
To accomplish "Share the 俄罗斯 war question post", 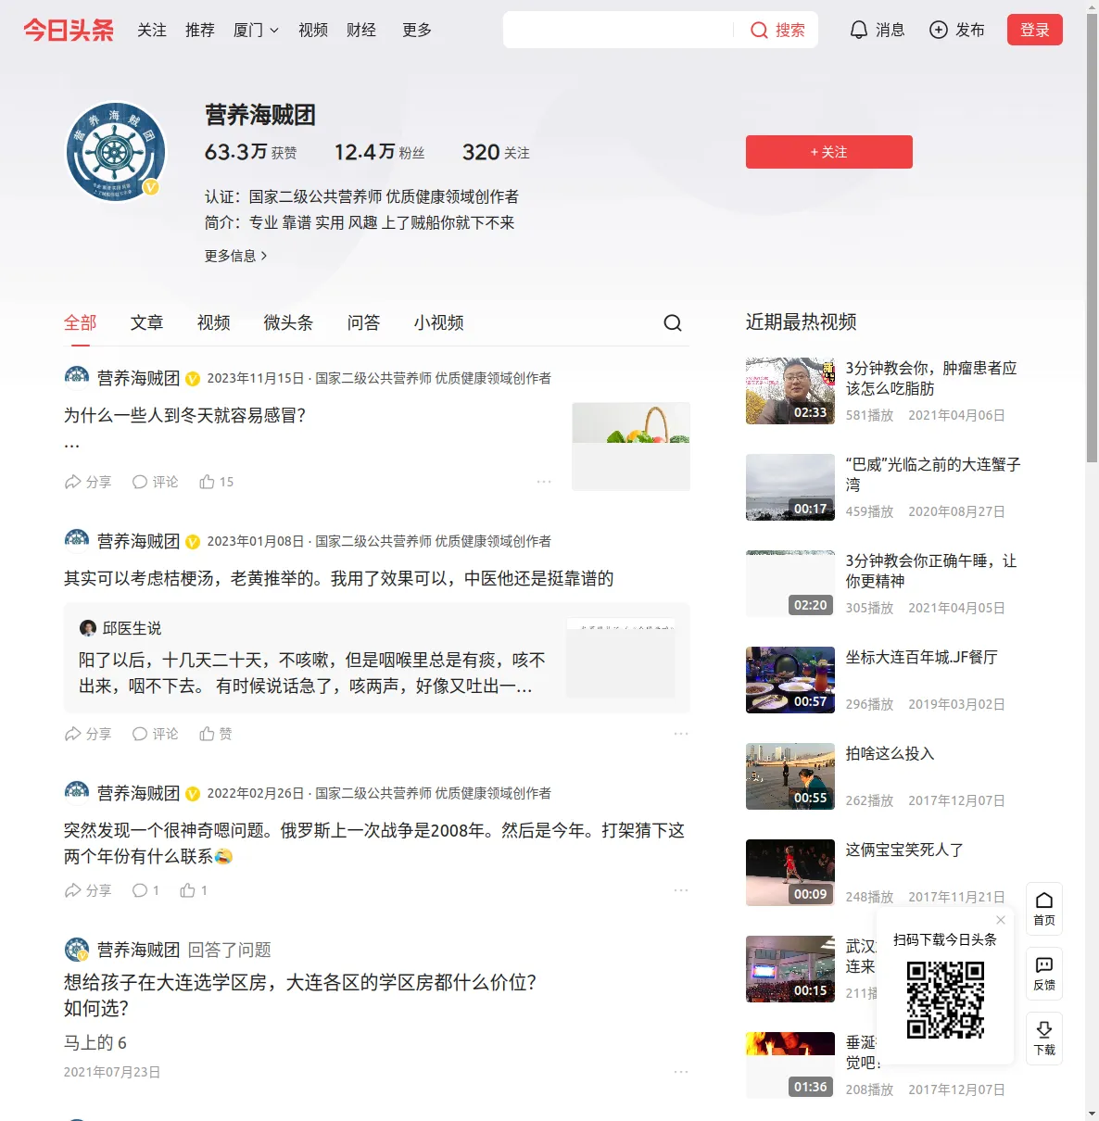I will (88, 890).
